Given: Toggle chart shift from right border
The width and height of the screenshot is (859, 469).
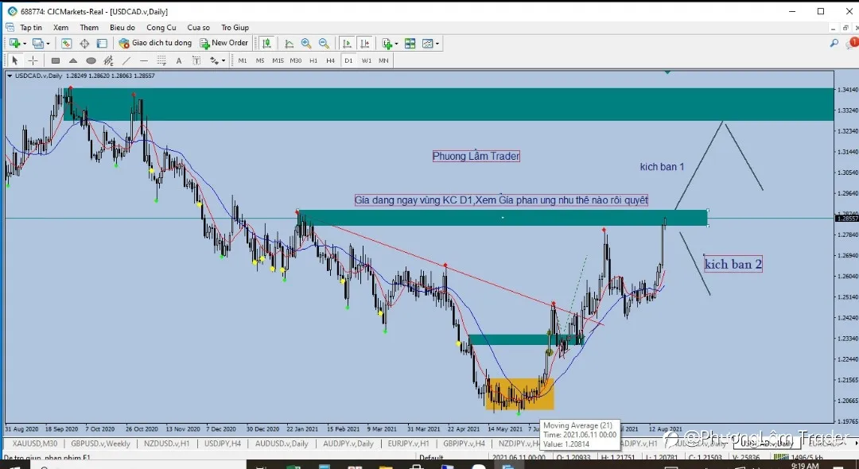Looking at the screenshot, I should [365, 43].
